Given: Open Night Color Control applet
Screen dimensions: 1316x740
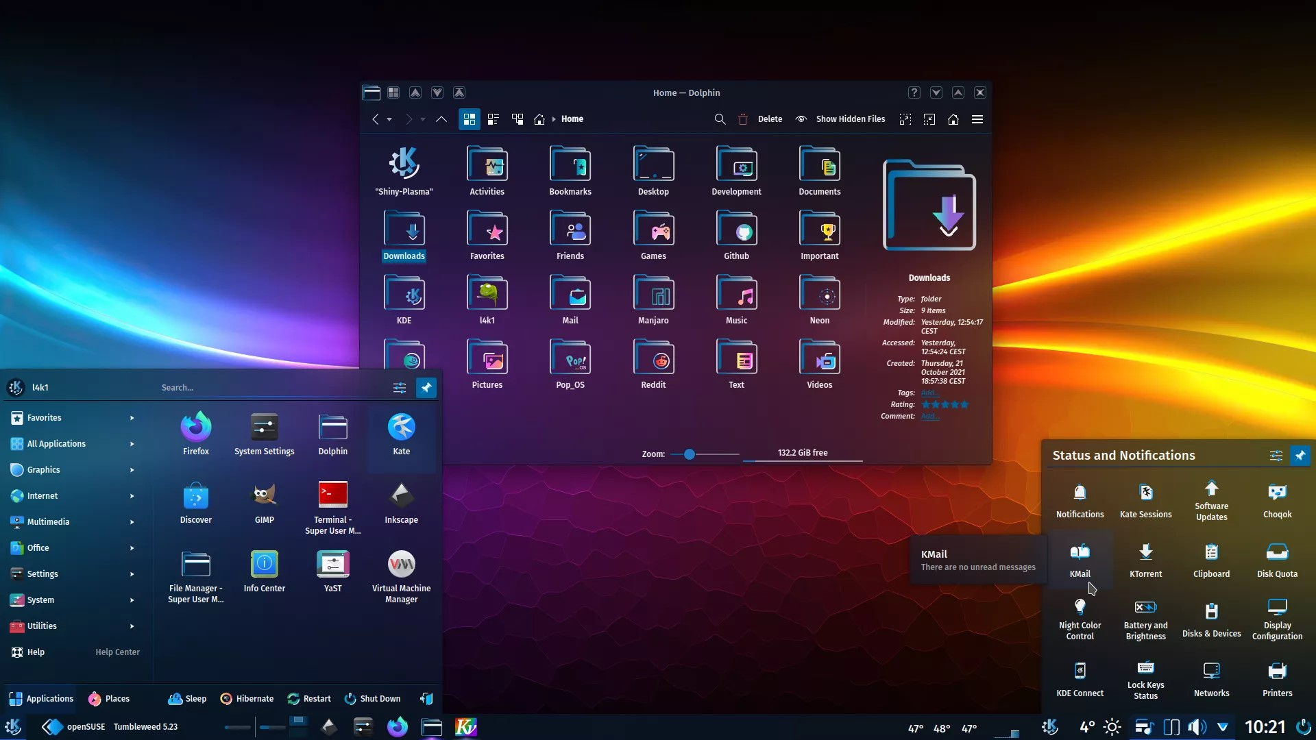Looking at the screenshot, I should (1080, 618).
